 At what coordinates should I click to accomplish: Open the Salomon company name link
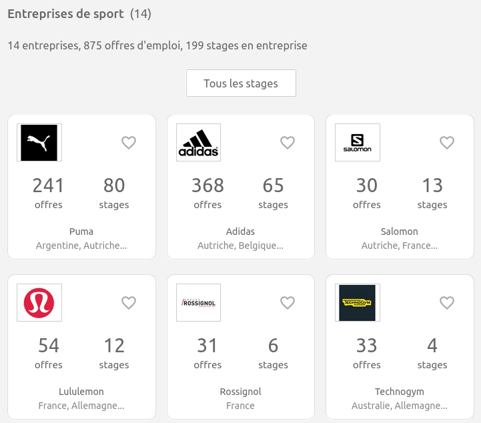pyautogui.click(x=400, y=232)
